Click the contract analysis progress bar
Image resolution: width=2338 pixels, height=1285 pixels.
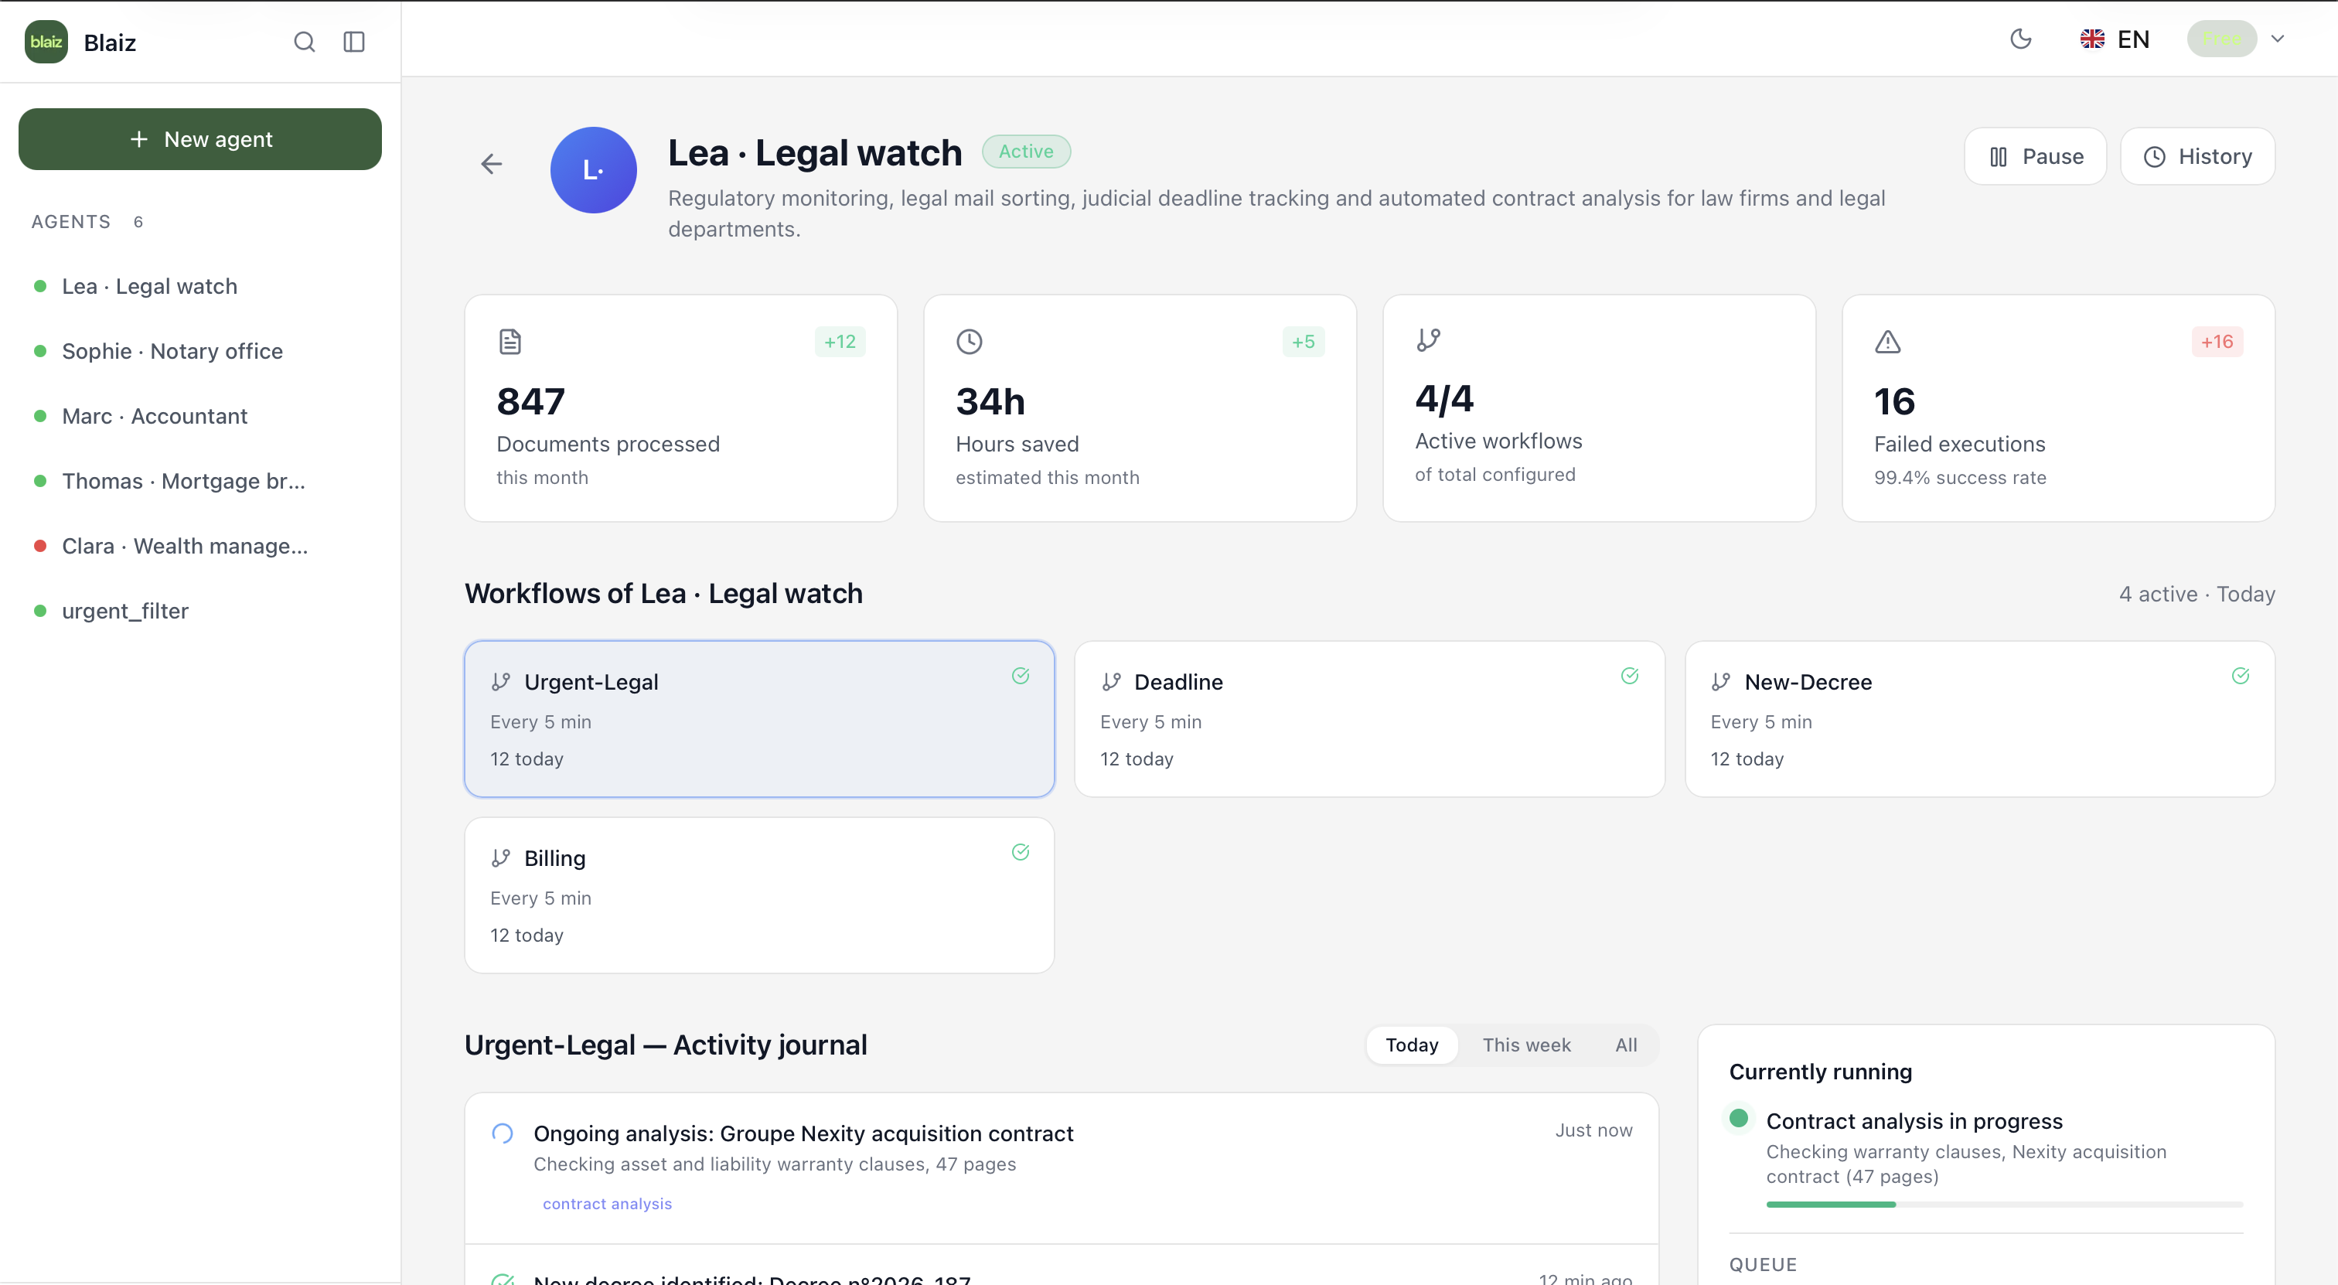(2003, 1205)
